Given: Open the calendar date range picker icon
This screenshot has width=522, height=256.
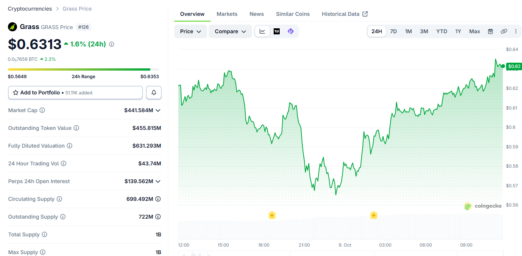Looking at the screenshot, I should pos(490,31).
